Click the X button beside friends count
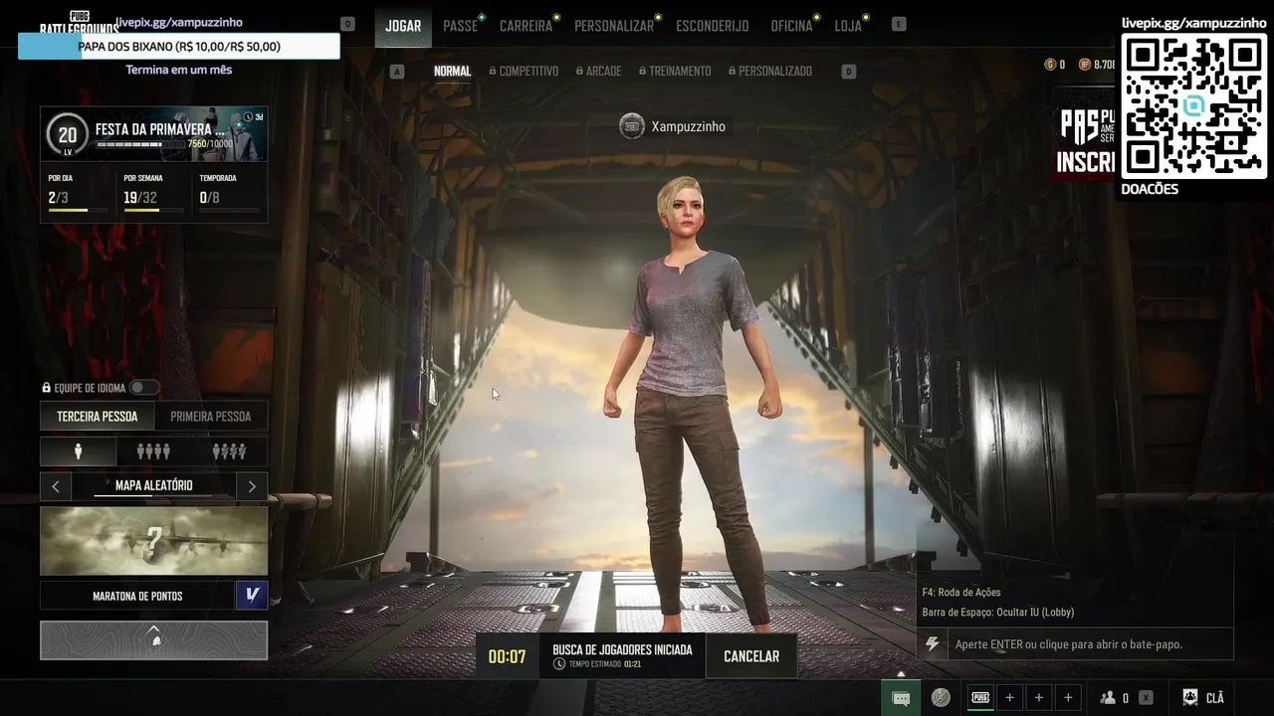 coord(1146,698)
